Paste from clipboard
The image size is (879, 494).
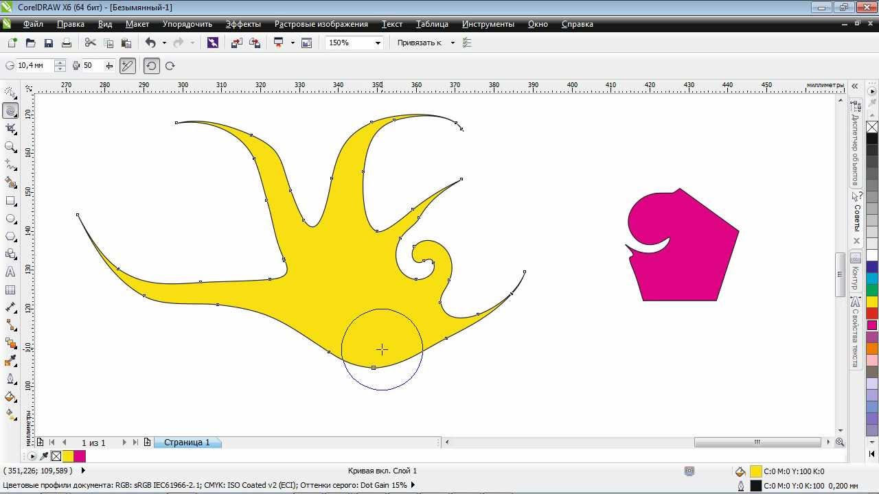click(126, 43)
